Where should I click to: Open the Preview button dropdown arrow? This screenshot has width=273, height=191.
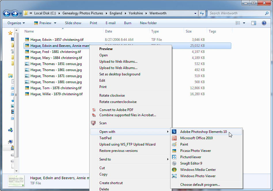(55, 23)
